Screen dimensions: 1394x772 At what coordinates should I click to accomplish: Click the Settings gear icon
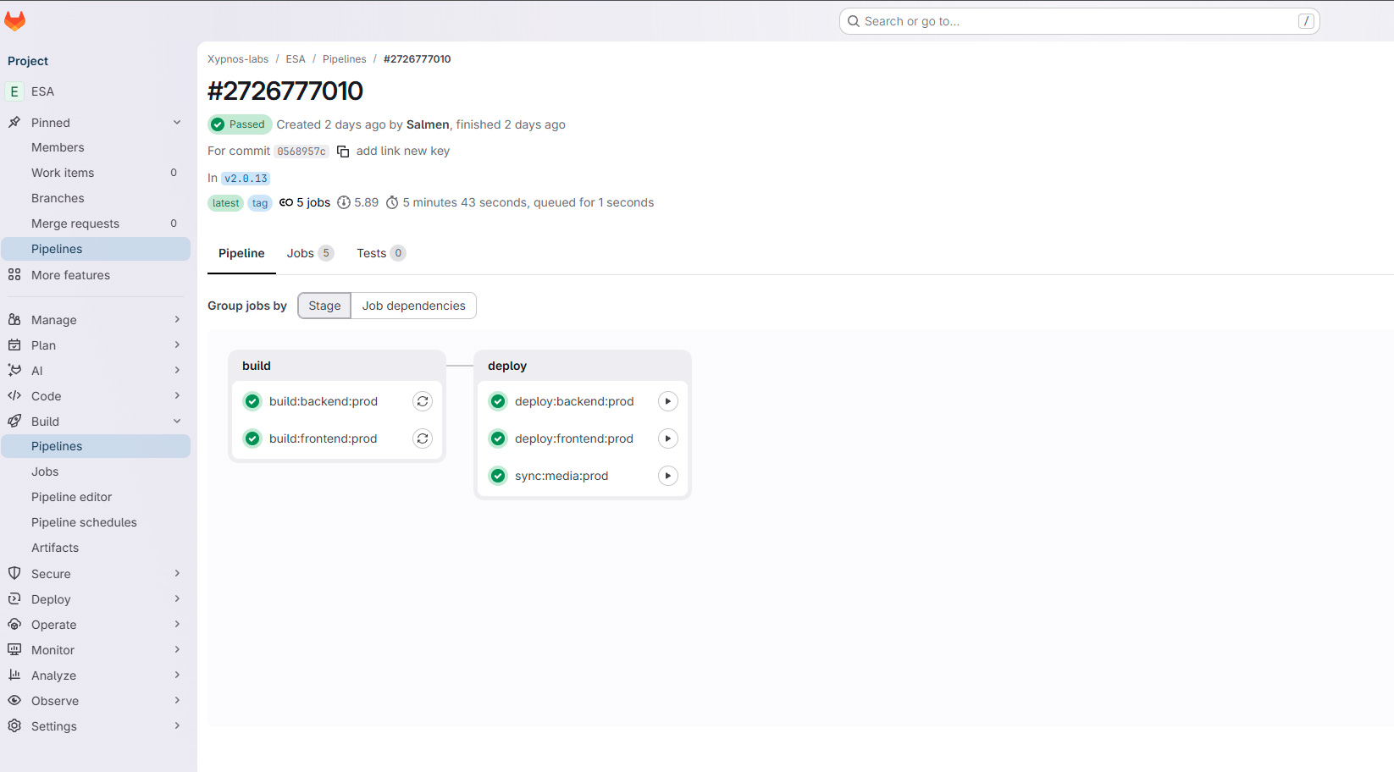click(14, 726)
